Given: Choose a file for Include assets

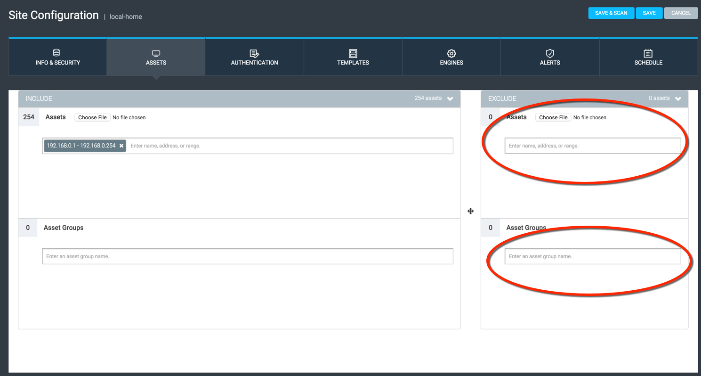Looking at the screenshot, I should (92, 117).
